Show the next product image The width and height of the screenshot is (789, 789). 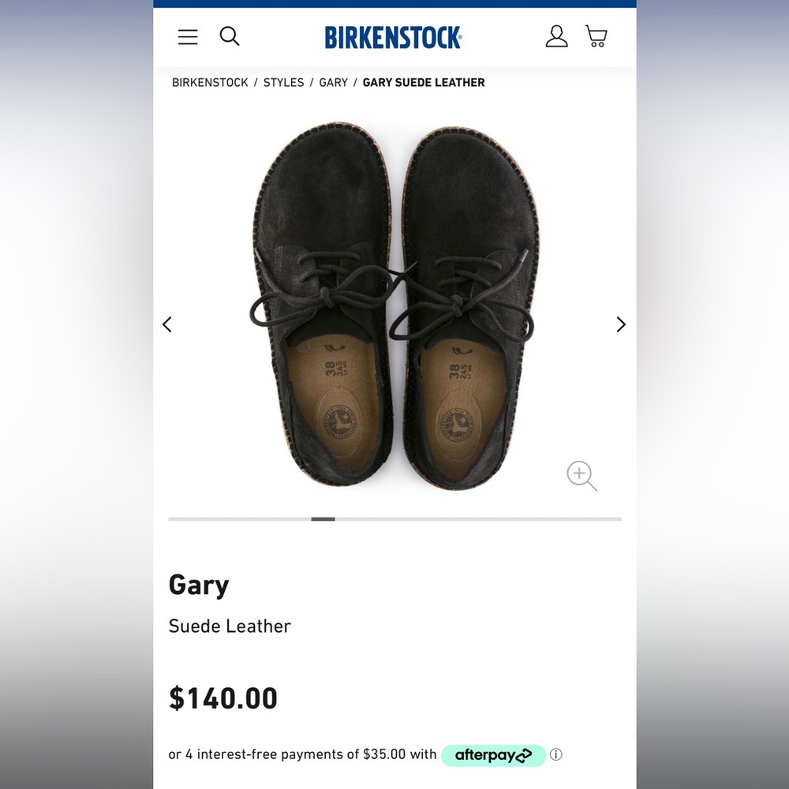(621, 324)
